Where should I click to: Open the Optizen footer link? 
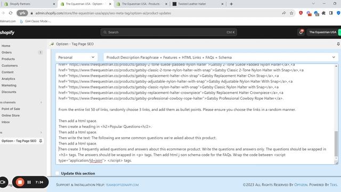(x=301, y=185)
